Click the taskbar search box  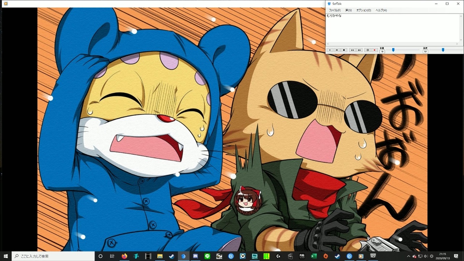(x=53, y=256)
